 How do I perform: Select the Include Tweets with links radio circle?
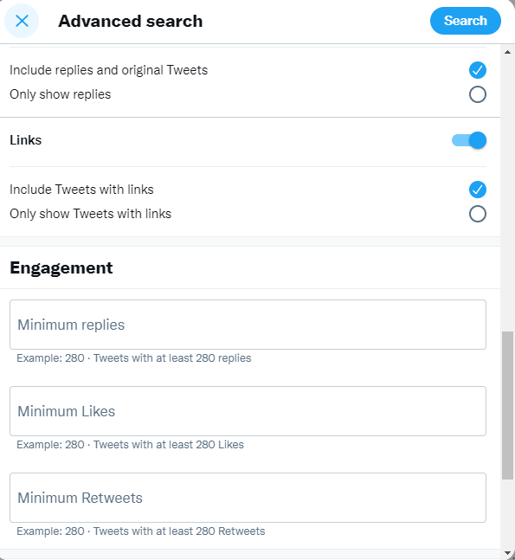pos(478,190)
